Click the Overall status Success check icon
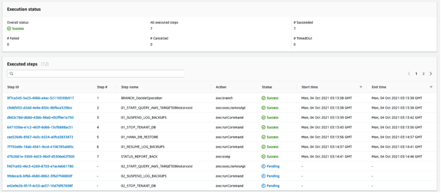Screen dimensions: 441x193 (x=9, y=28)
